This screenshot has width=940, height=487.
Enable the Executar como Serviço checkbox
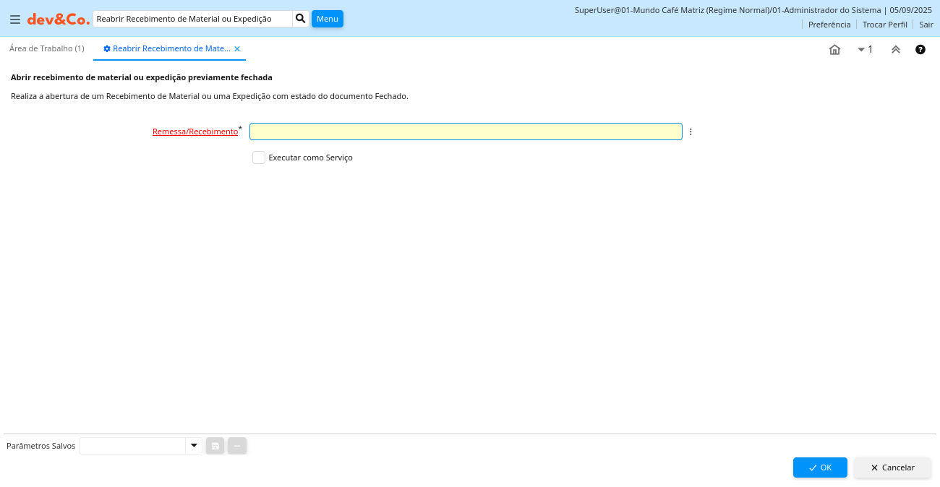click(x=259, y=158)
